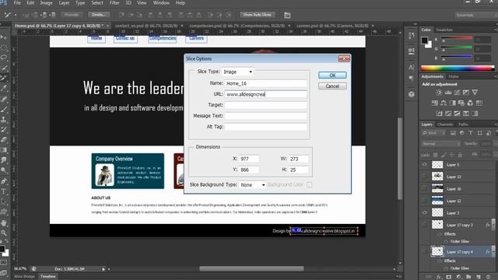The image size is (498, 280).
Task: Click the Divide button in options bar
Action: (99, 15)
